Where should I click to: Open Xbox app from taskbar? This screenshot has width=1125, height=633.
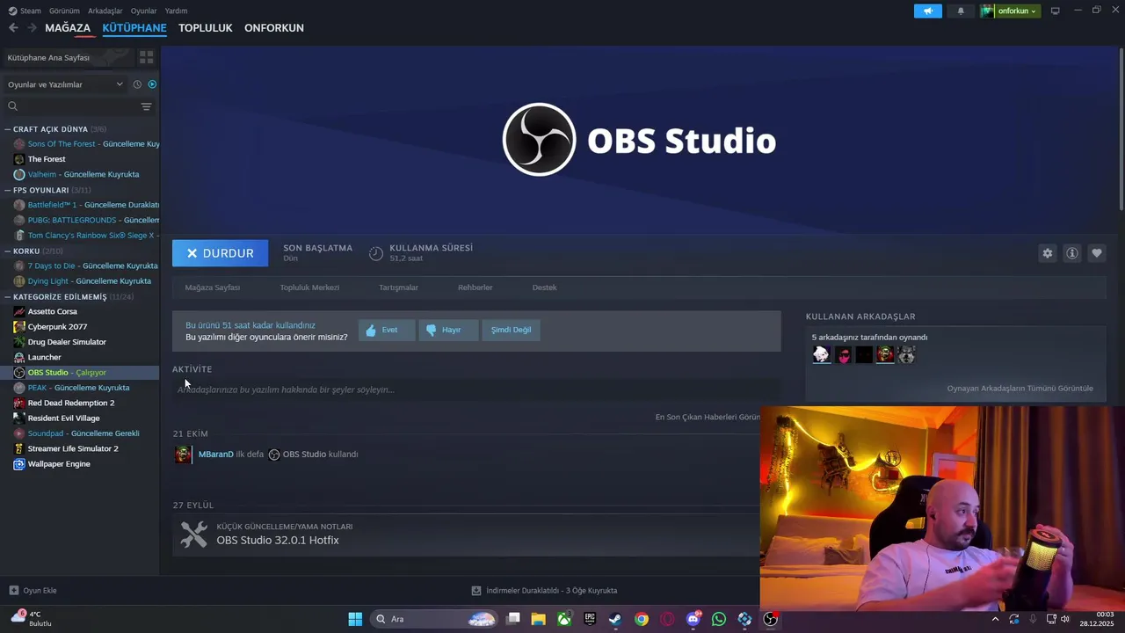pyautogui.click(x=564, y=619)
